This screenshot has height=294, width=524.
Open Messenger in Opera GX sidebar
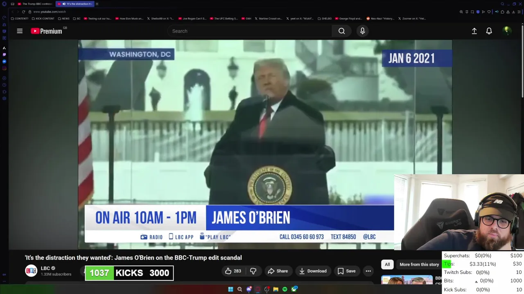(x=4, y=61)
